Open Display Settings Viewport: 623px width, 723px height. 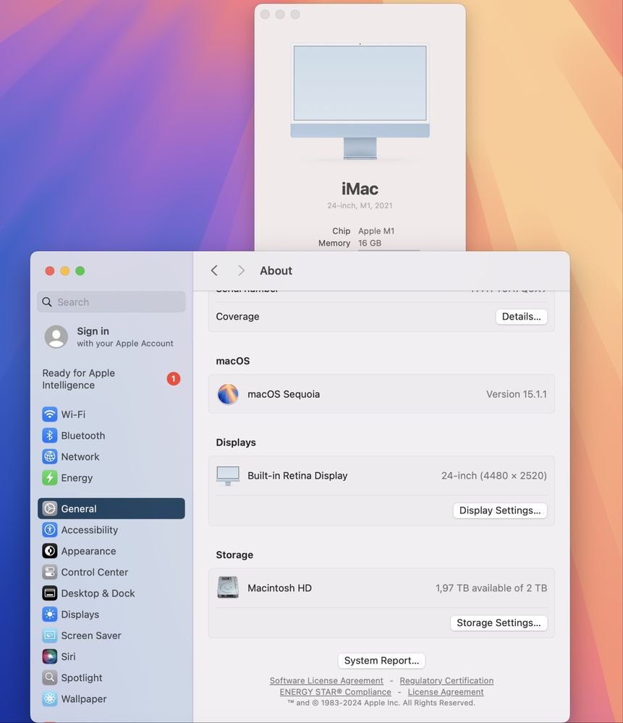pyautogui.click(x=500, y=510)
